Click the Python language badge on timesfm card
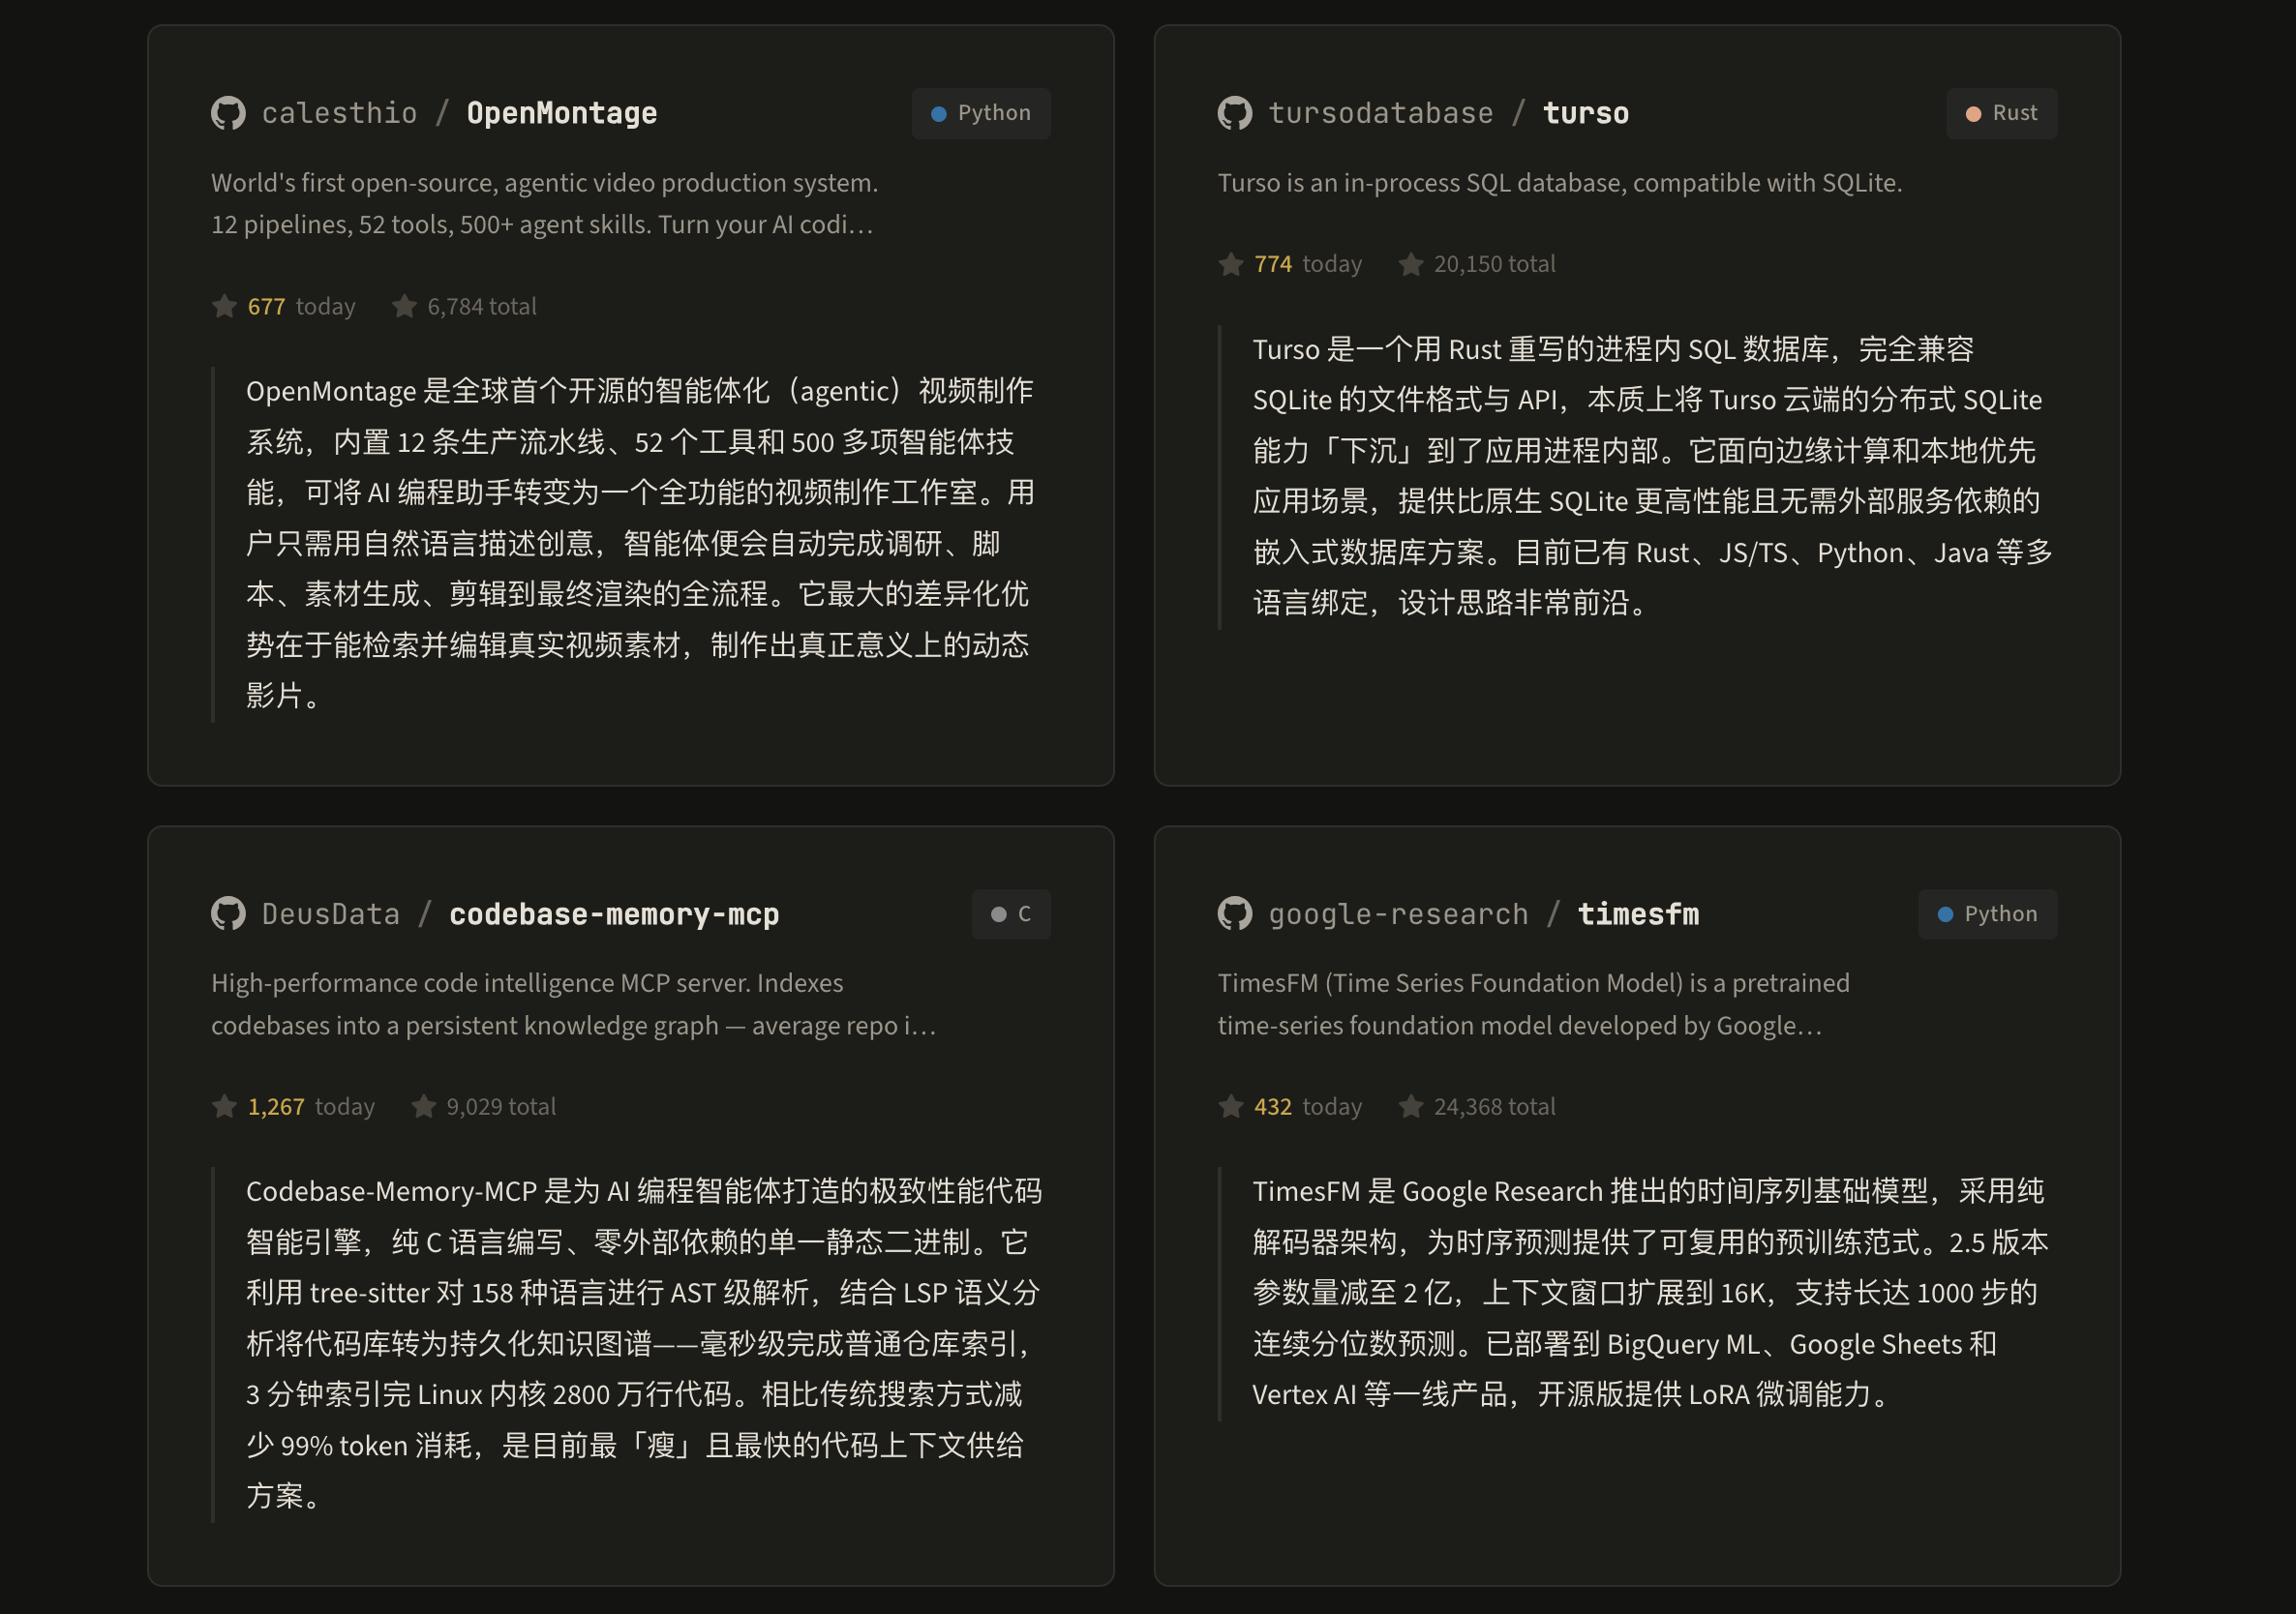Screen dimensions: 2296x1614 pyautogui.click(x=1988, y=913)
